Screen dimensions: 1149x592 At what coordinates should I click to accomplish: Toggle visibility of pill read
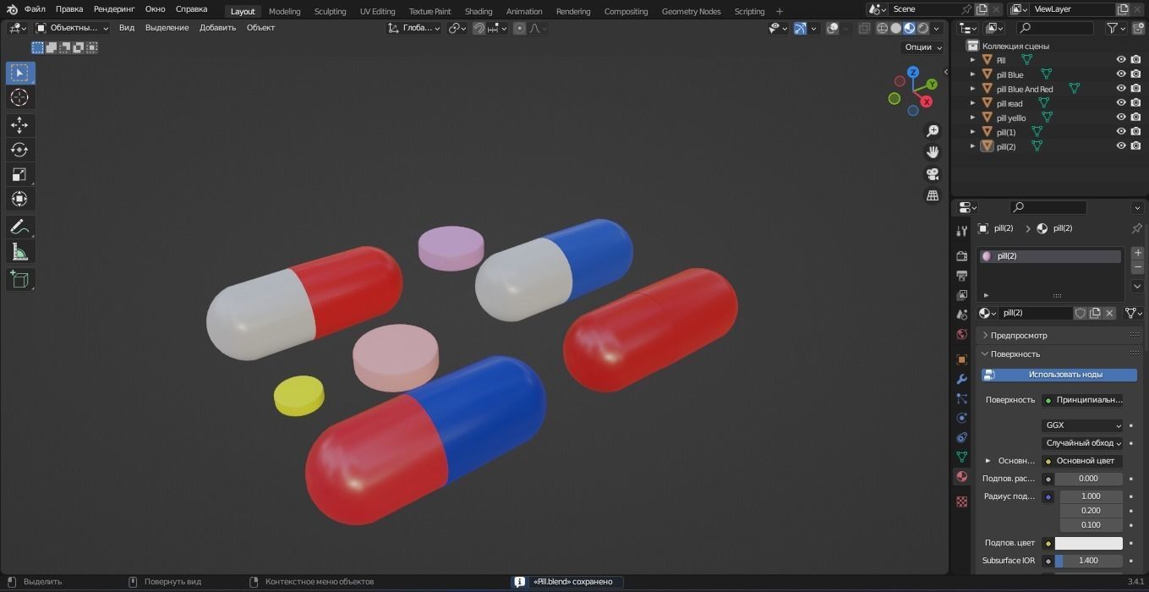point(1121,103)
